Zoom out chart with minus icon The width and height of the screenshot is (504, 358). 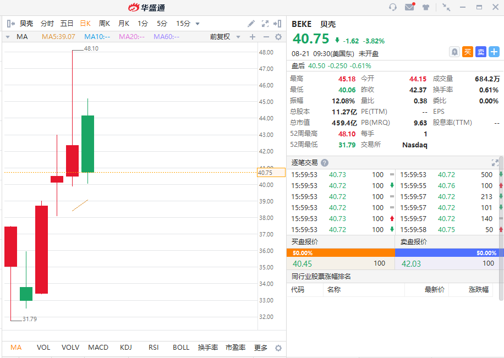point(266,37)
